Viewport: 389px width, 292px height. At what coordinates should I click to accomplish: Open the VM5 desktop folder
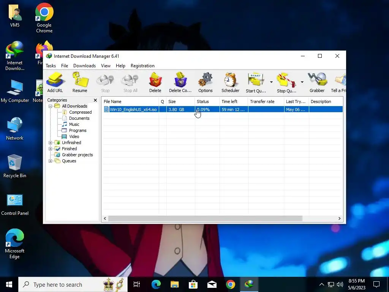click(x=15, y=15)
